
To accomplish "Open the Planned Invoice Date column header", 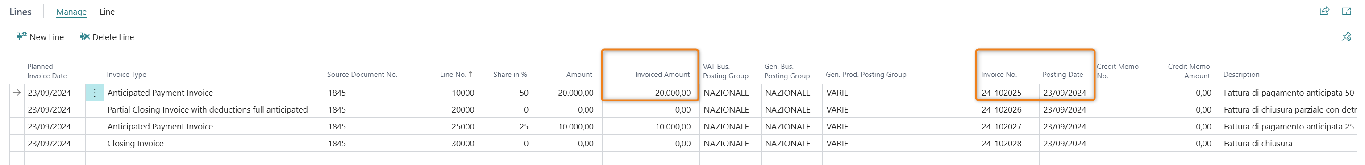I will (x=47, y=71).
